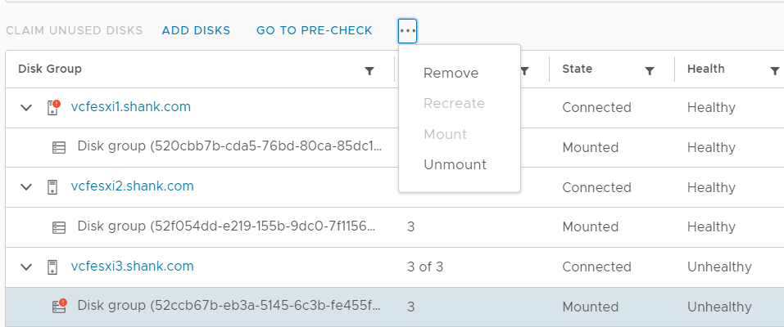The height and width of the screenshot is (327, 784).
Task: Open the Health column filter icon
Action: 774,71
